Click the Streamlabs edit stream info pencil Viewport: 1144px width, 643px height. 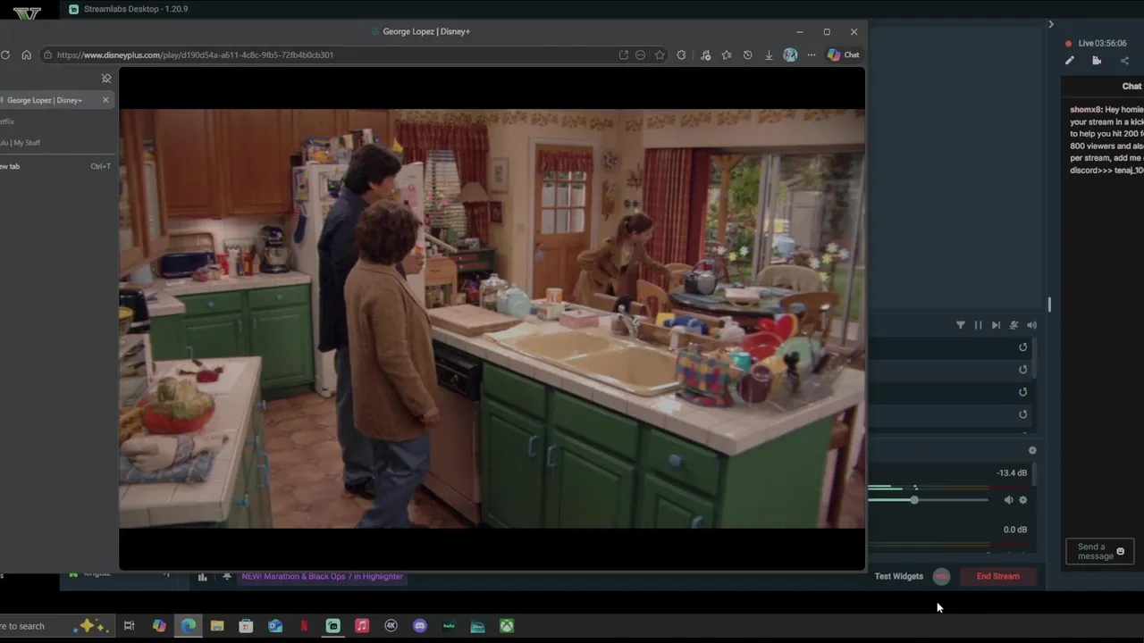(1070, 61)
